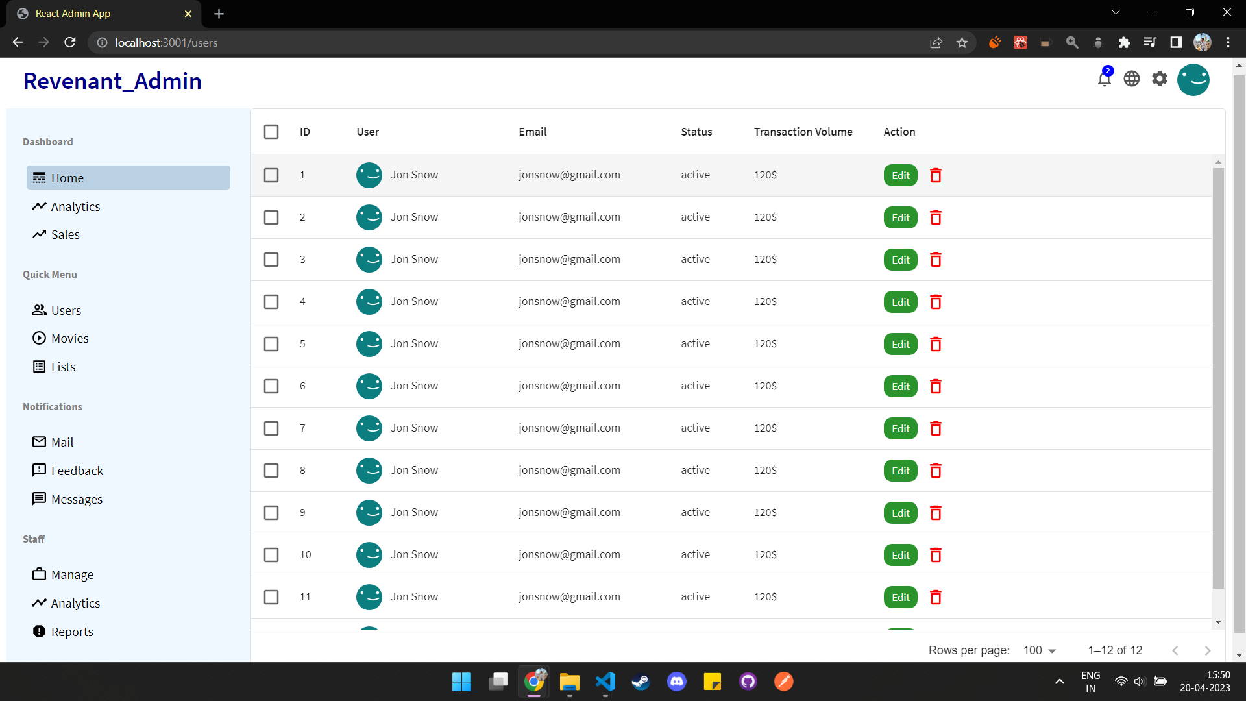Click the language globe icon
The image size is (1246, 701).
pos(1132,79)
